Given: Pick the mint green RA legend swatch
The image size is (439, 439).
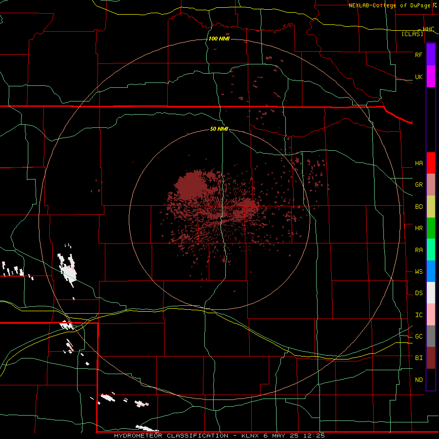Looking at the screenshot, I should coord(431,250).
